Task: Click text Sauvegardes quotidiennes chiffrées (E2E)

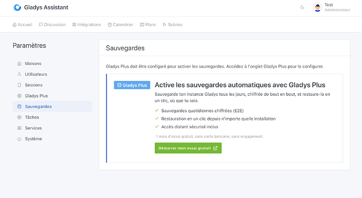Action: pos(203,111)
